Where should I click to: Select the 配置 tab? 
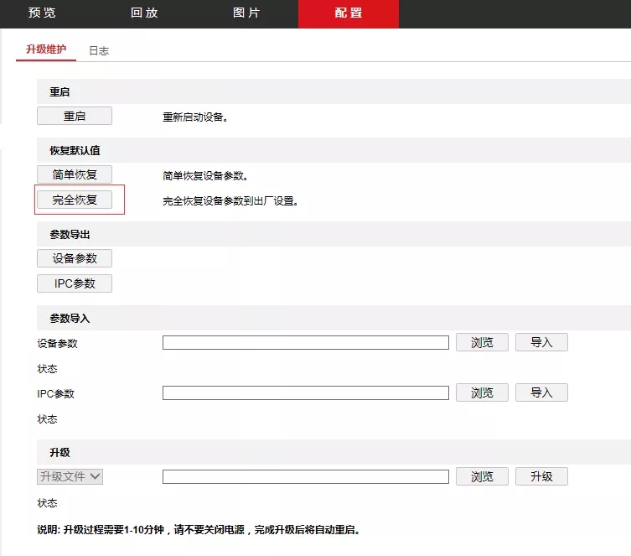click(x=349, y=13)
